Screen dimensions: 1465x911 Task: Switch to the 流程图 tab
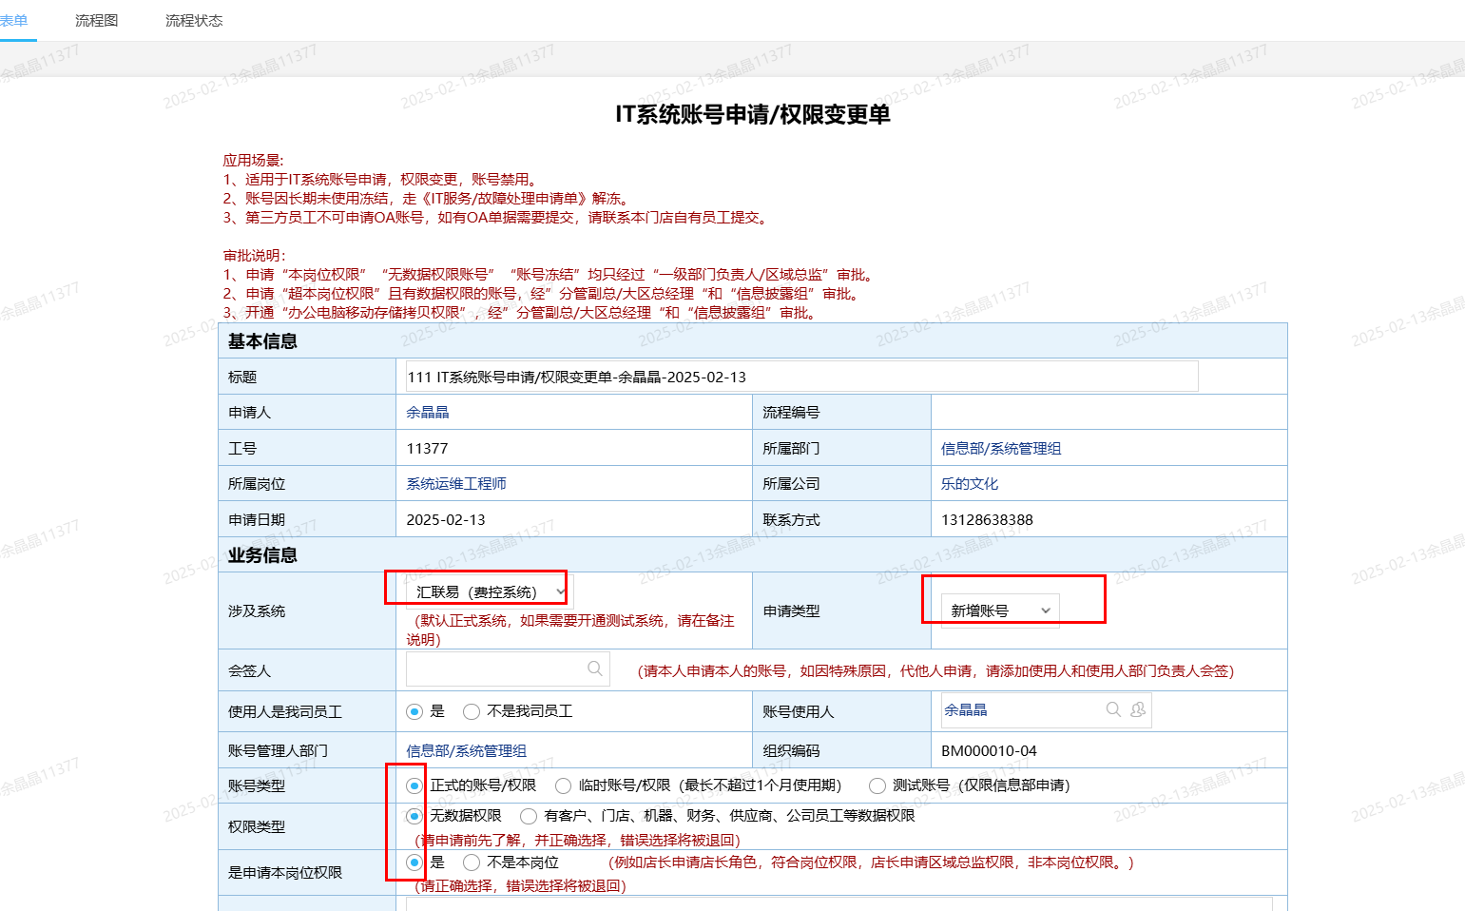coord(97,20)
